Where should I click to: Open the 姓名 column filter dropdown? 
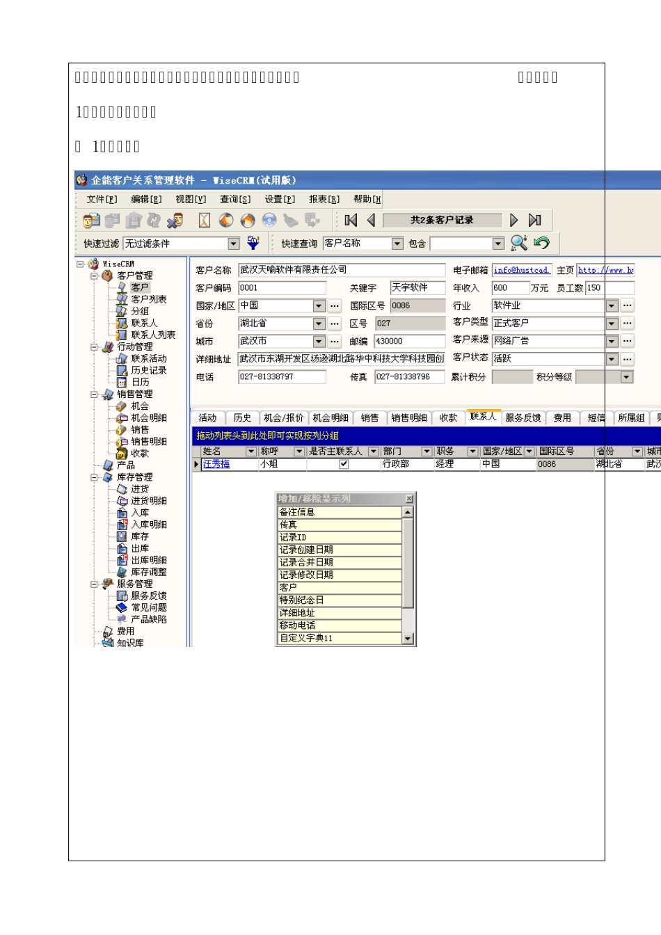click(x=251, y=452)
